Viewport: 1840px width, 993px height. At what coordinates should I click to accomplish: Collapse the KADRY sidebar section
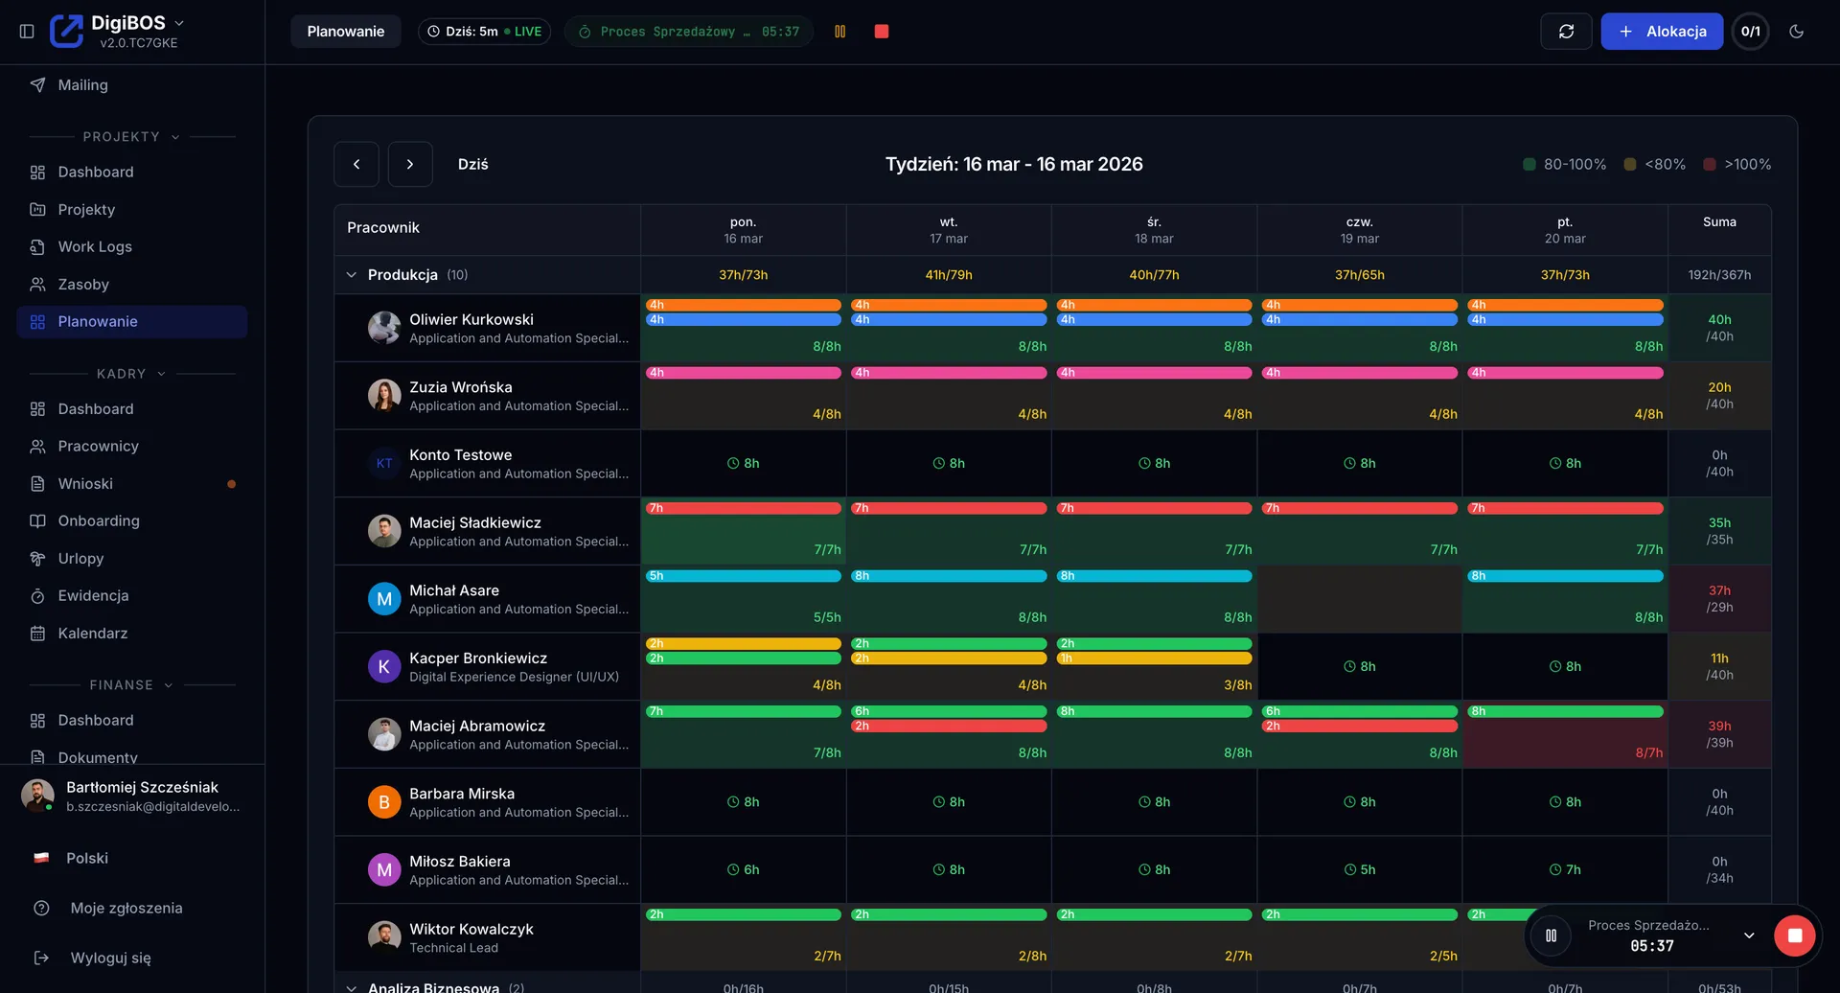coord(132,373)
